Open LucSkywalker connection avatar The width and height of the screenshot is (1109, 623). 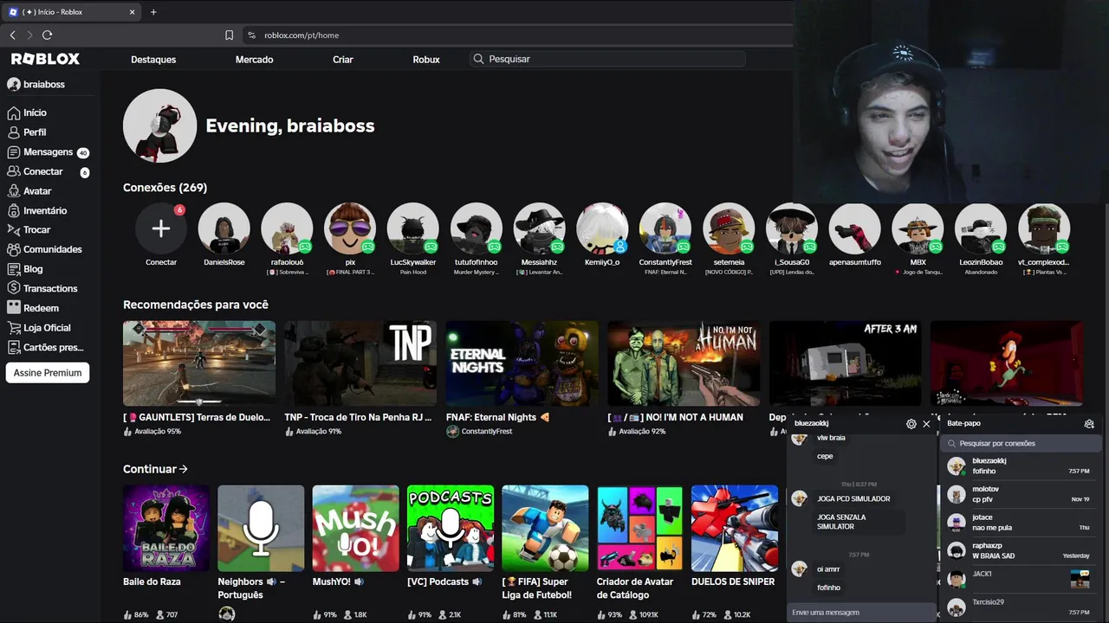point(413,228)
